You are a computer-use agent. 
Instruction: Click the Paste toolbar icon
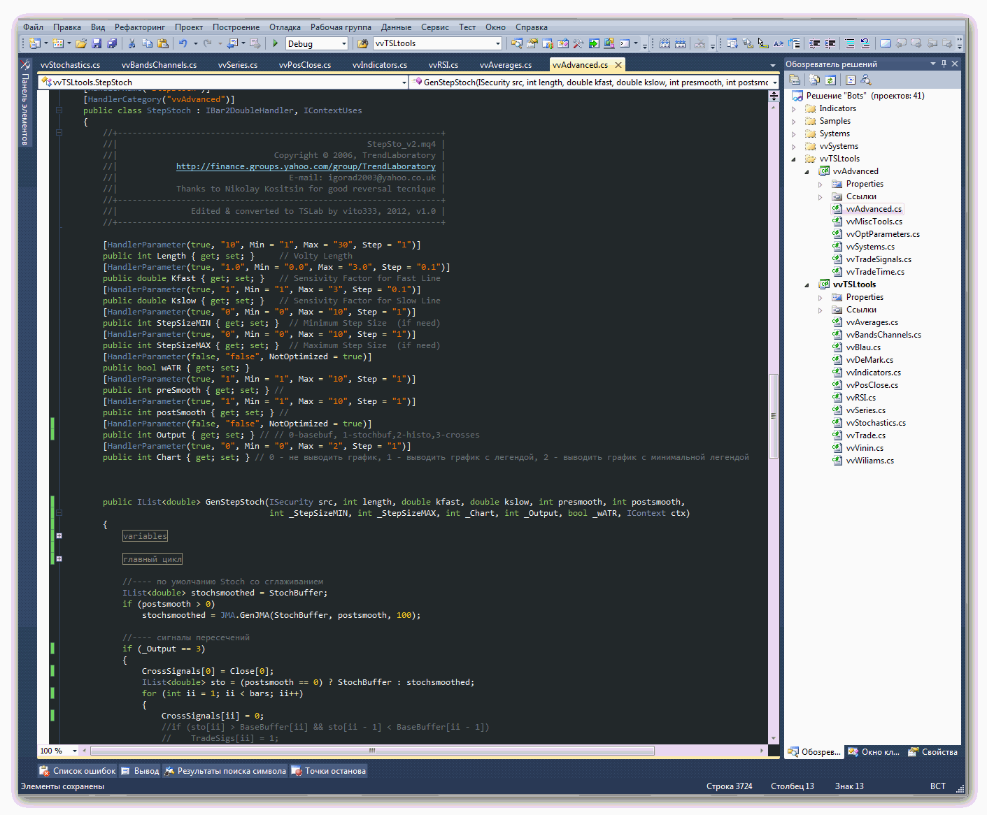[163, 43]
